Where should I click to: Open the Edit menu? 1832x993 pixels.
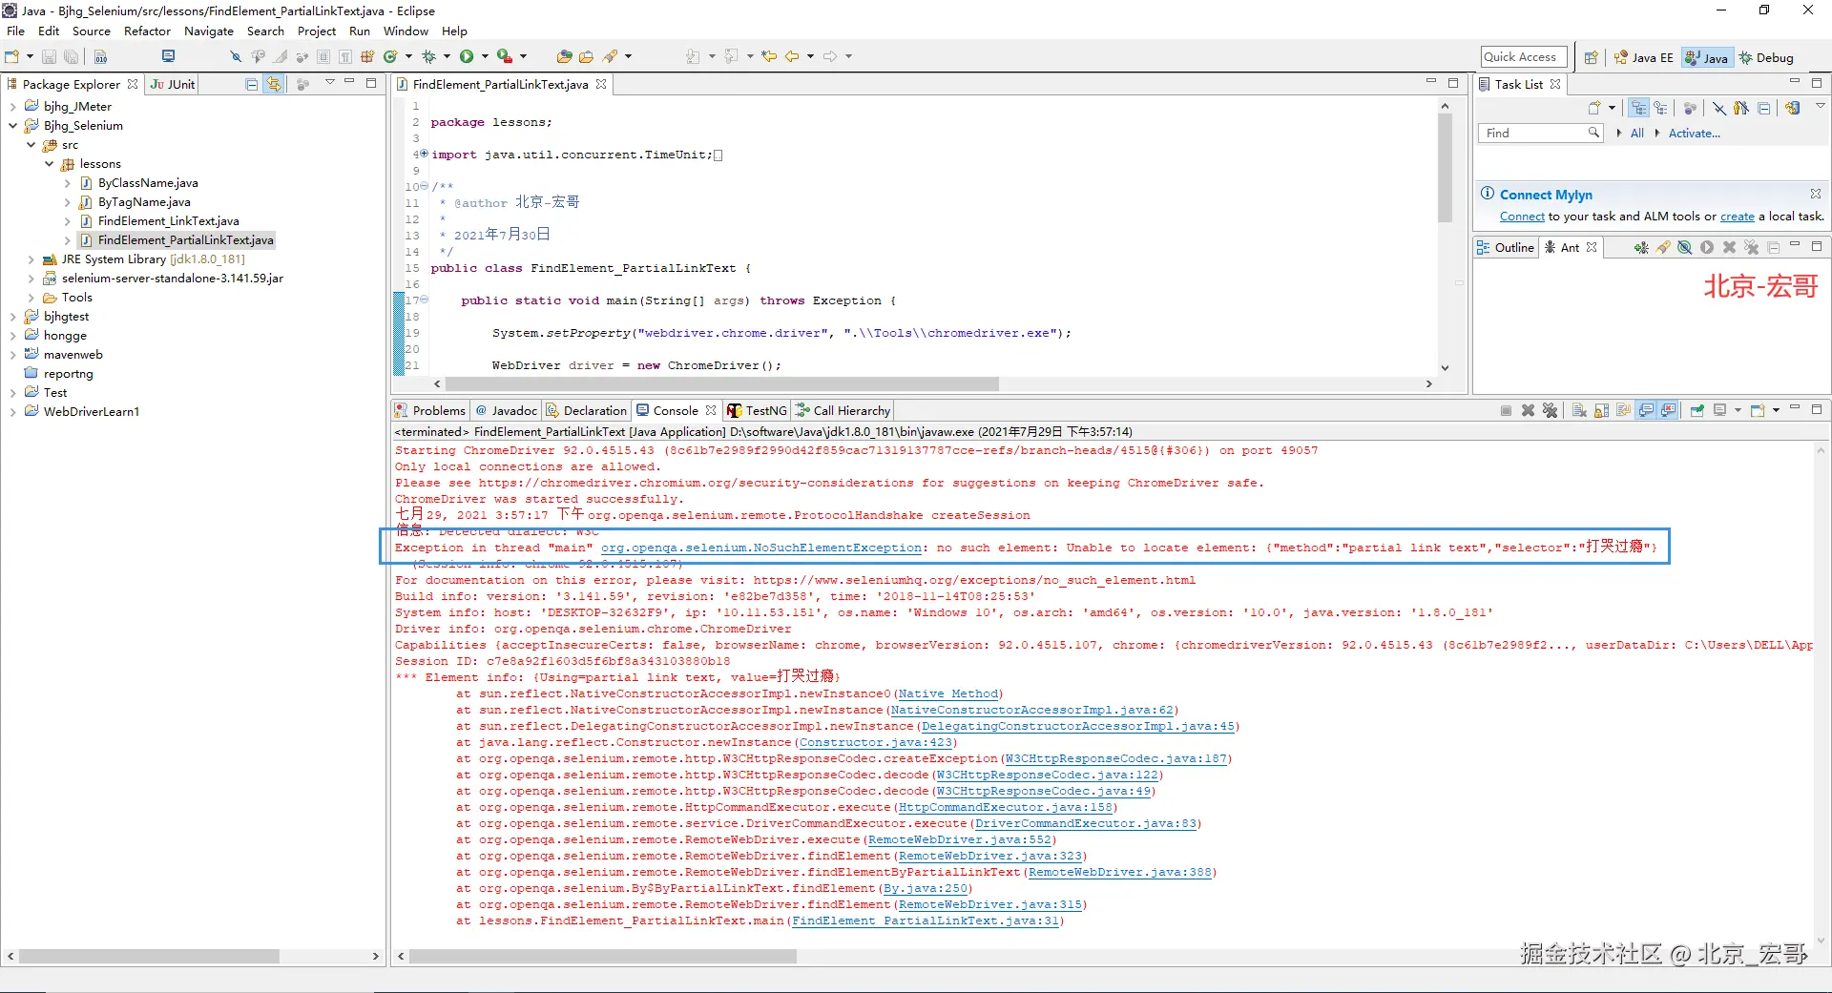49,31
